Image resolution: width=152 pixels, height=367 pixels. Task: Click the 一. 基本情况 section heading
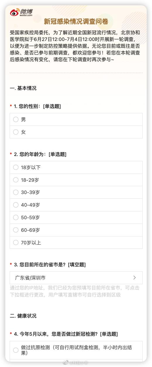point(23,88)
